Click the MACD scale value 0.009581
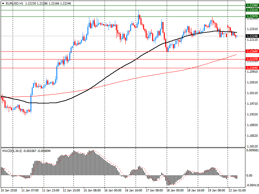Screen dimensions: 259x194 point(253,150)
